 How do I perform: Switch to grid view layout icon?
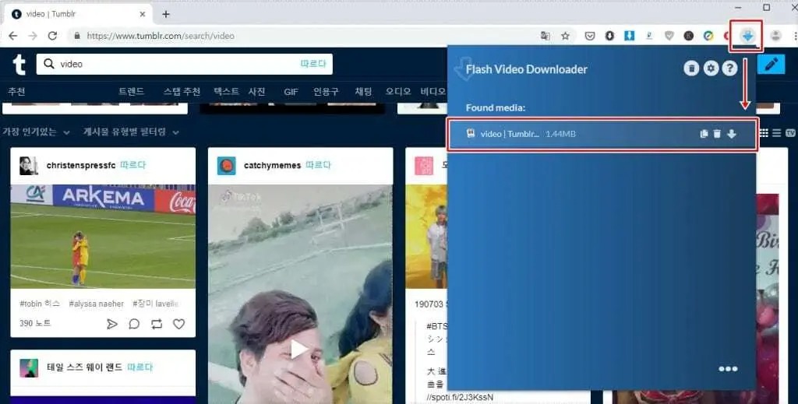click(764, 132)
